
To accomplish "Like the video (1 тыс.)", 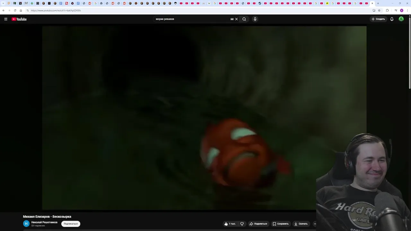I will tap(230, 224).
